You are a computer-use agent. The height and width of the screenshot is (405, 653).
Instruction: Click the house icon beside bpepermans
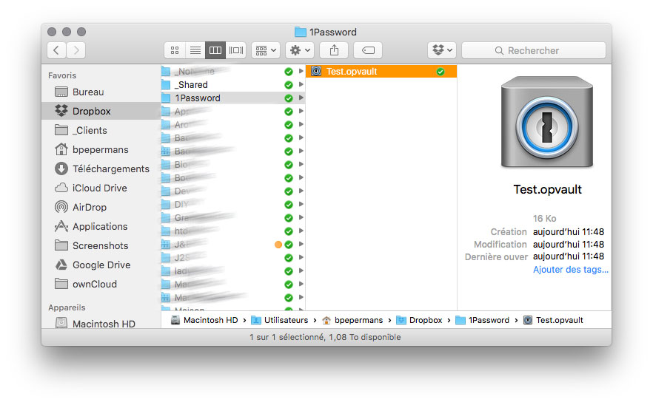(x=61, y=149)
